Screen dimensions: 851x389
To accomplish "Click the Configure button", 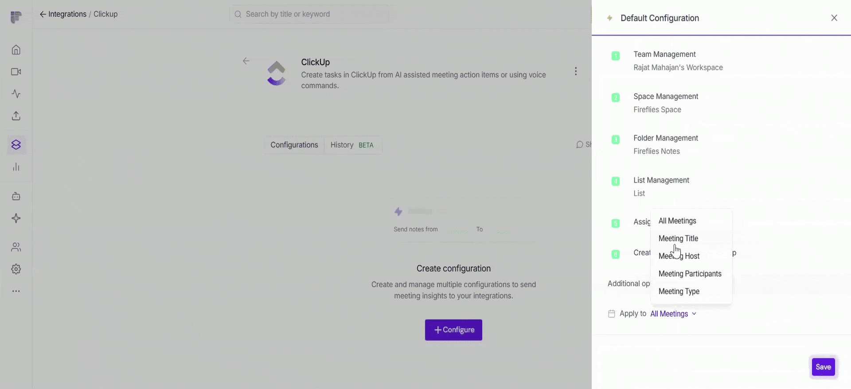I will [453, 330].
